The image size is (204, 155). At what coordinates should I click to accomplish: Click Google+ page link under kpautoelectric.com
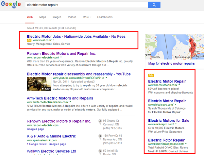(x=58, y=144)
